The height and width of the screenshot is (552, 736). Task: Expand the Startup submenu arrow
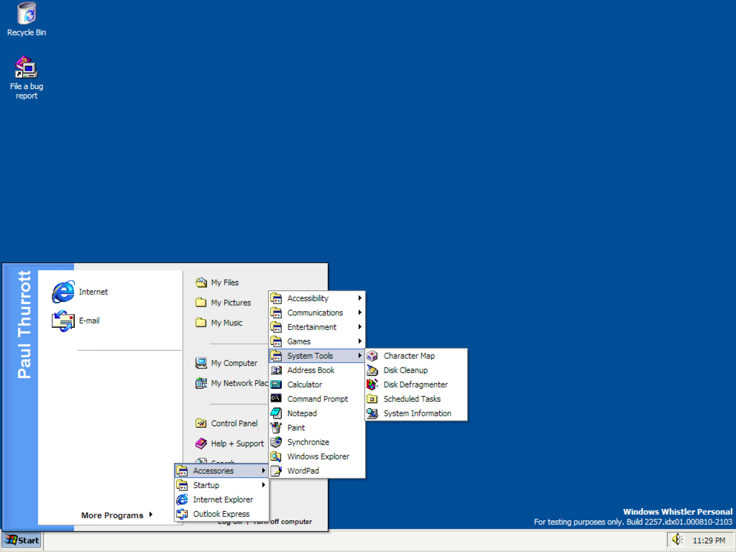click(x=263, y=485)
